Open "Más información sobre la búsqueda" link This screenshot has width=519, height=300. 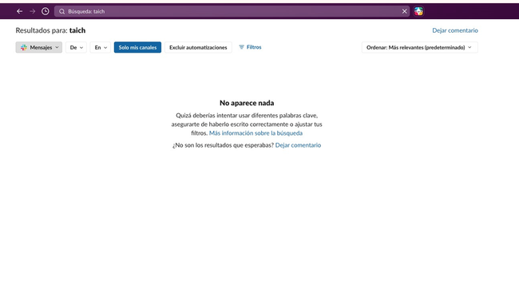click(256, 133)
